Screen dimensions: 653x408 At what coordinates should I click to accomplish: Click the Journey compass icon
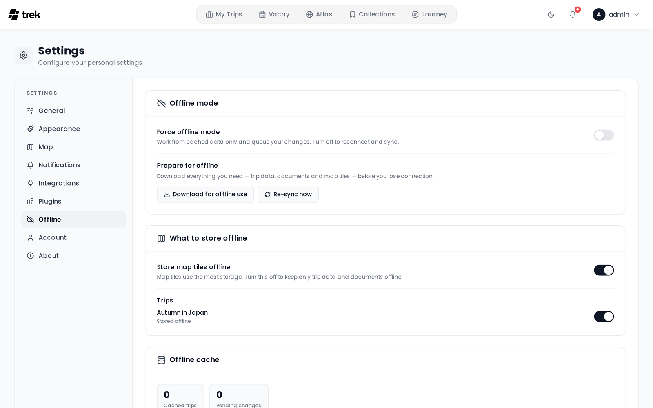click(415, 15)
